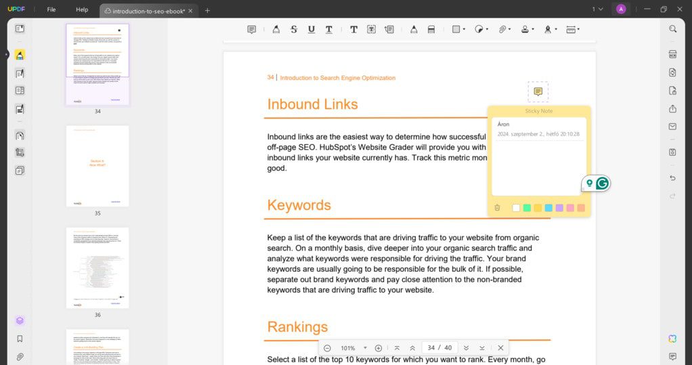The image size is (692, 365).
Task: Expand the rectangle shape tool dropdown
Action: [x=464, y=29]
